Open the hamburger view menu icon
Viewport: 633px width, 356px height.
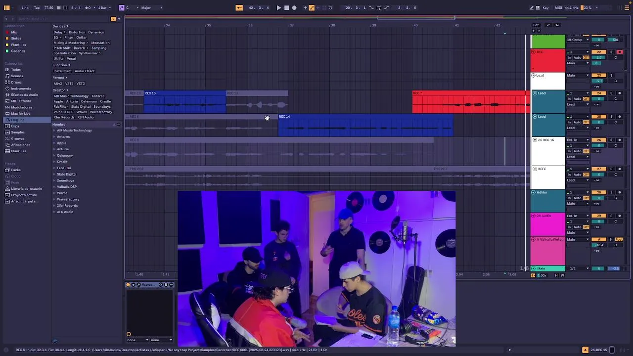pyautogui.click(x=627, y=7)
